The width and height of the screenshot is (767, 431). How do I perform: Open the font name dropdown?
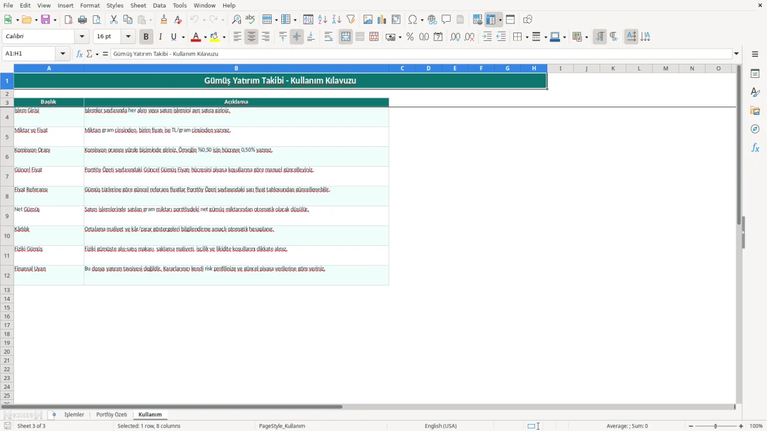(x=82, y=37)
